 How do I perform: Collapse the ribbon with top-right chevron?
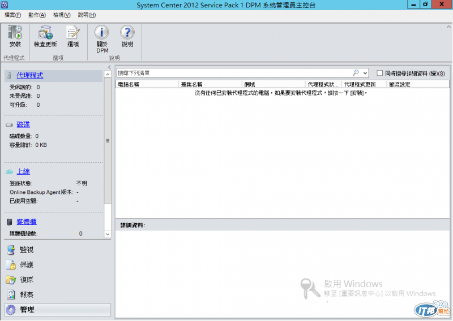click(448, 27)
